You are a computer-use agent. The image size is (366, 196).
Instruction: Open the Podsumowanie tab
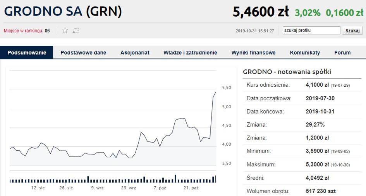click(x=27, y=53)
